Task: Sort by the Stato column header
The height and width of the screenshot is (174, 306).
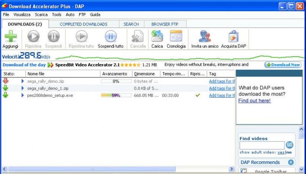Action: (13, 74)
